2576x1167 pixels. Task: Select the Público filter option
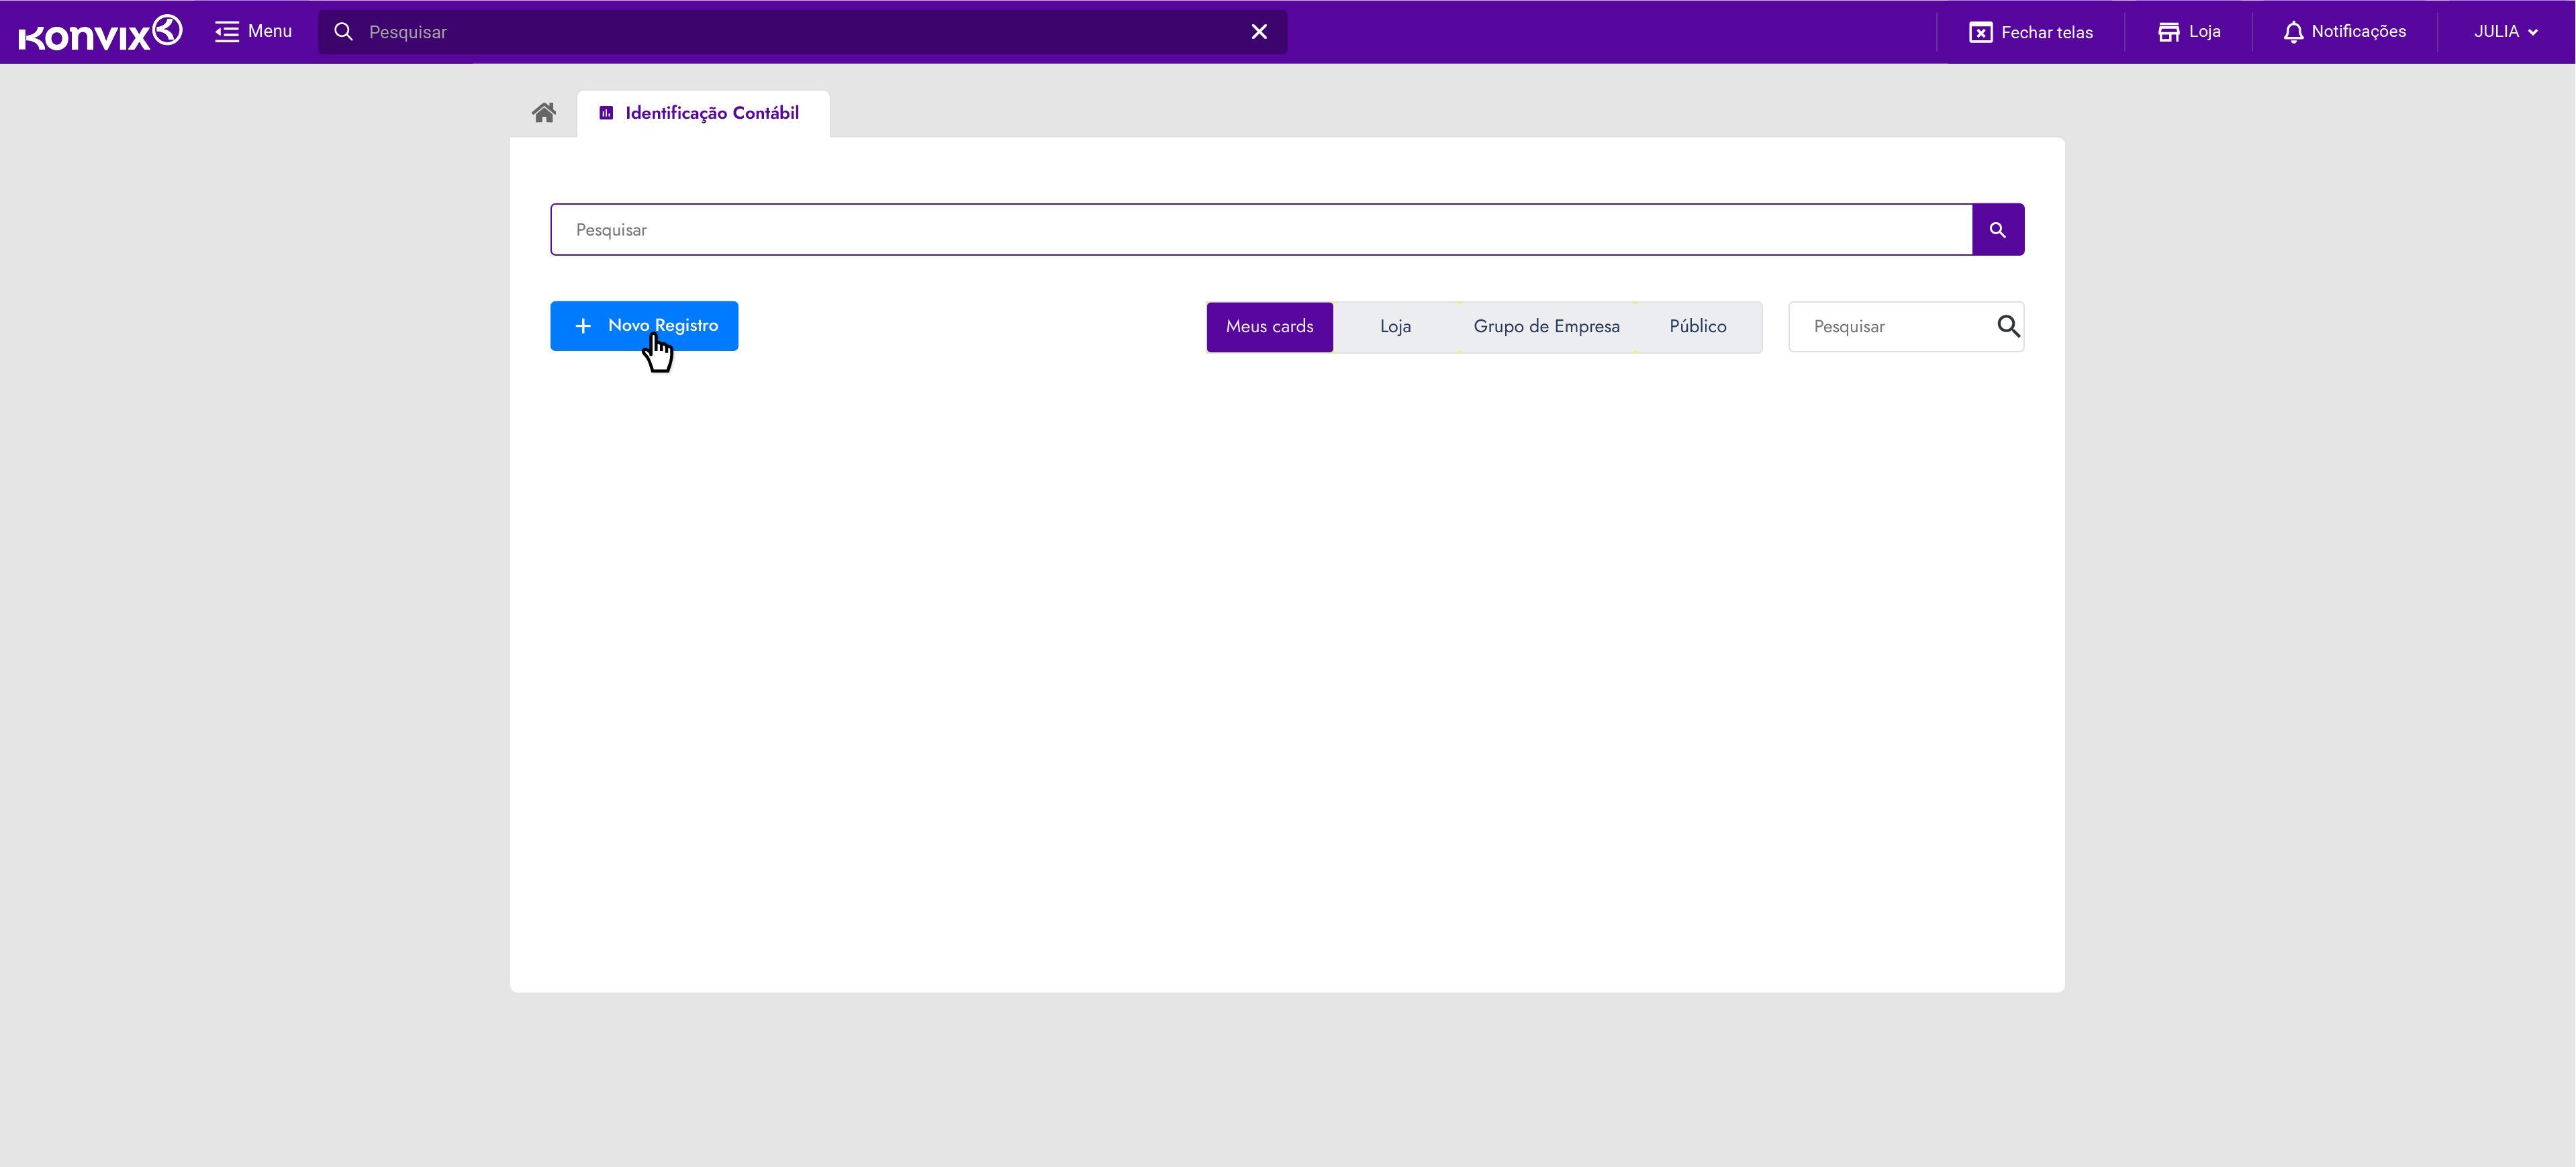(1697, 327)
